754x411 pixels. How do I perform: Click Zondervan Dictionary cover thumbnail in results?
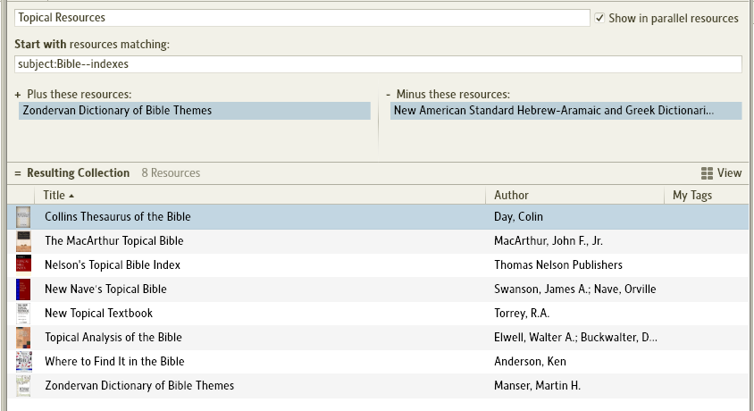tap(23, 385)
